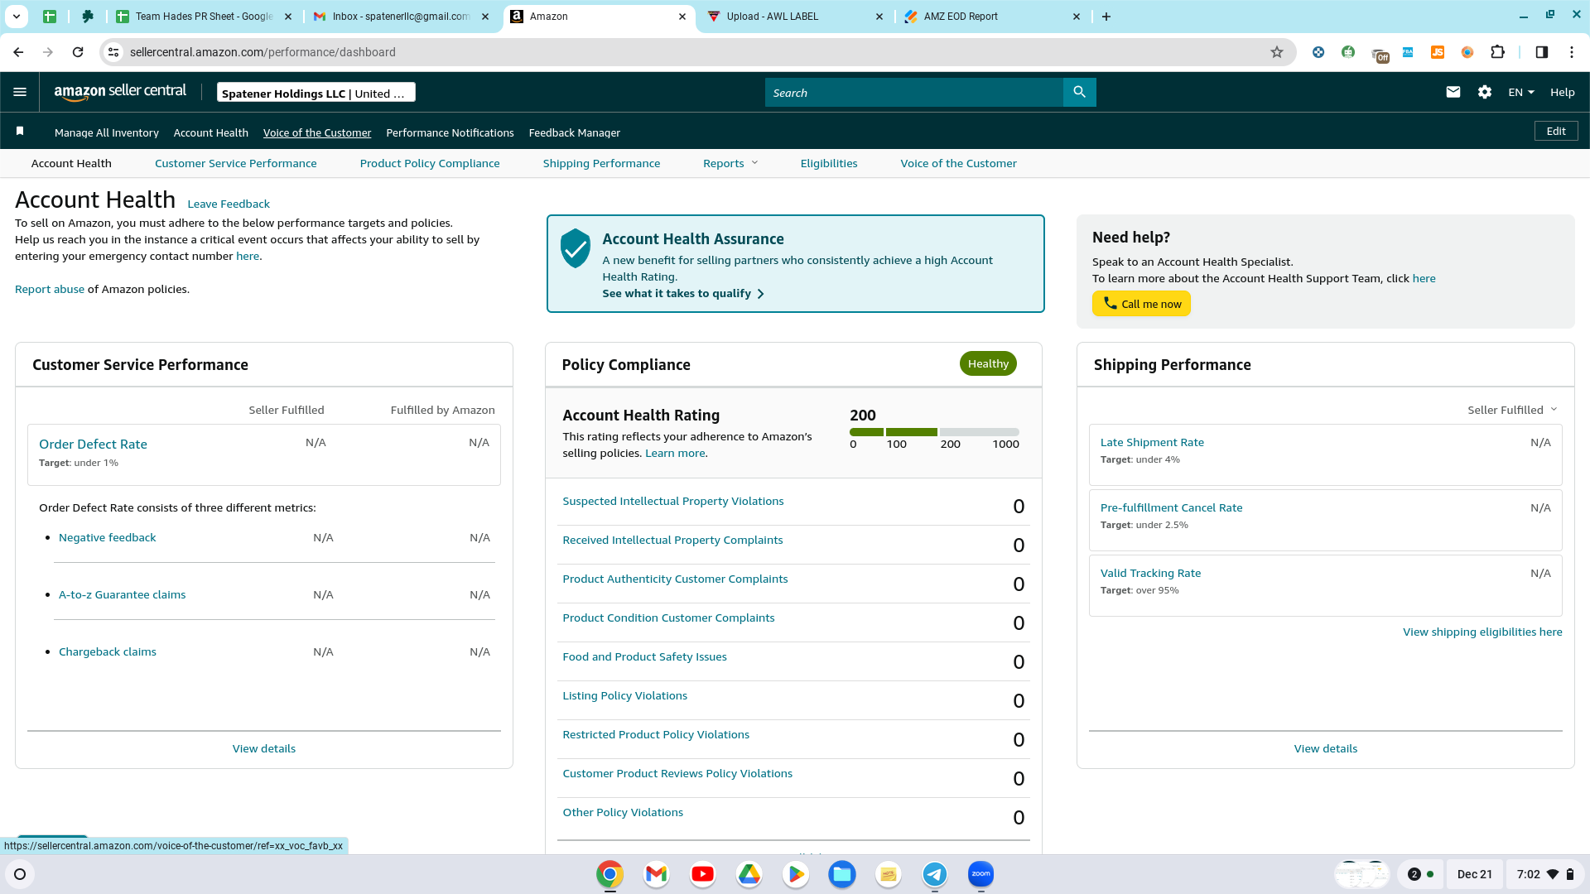1590x894 pixels.
Task: Open the Seller Central hamburger menu
Action: [20, 93]
